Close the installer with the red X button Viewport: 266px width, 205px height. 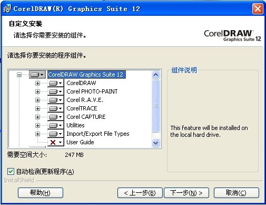[258, 8]
